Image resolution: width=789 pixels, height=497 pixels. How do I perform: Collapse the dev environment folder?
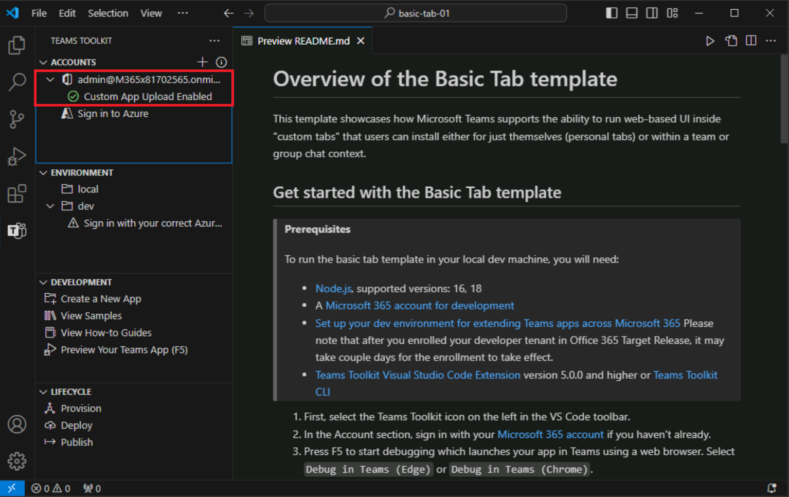[x=50, y=206]
